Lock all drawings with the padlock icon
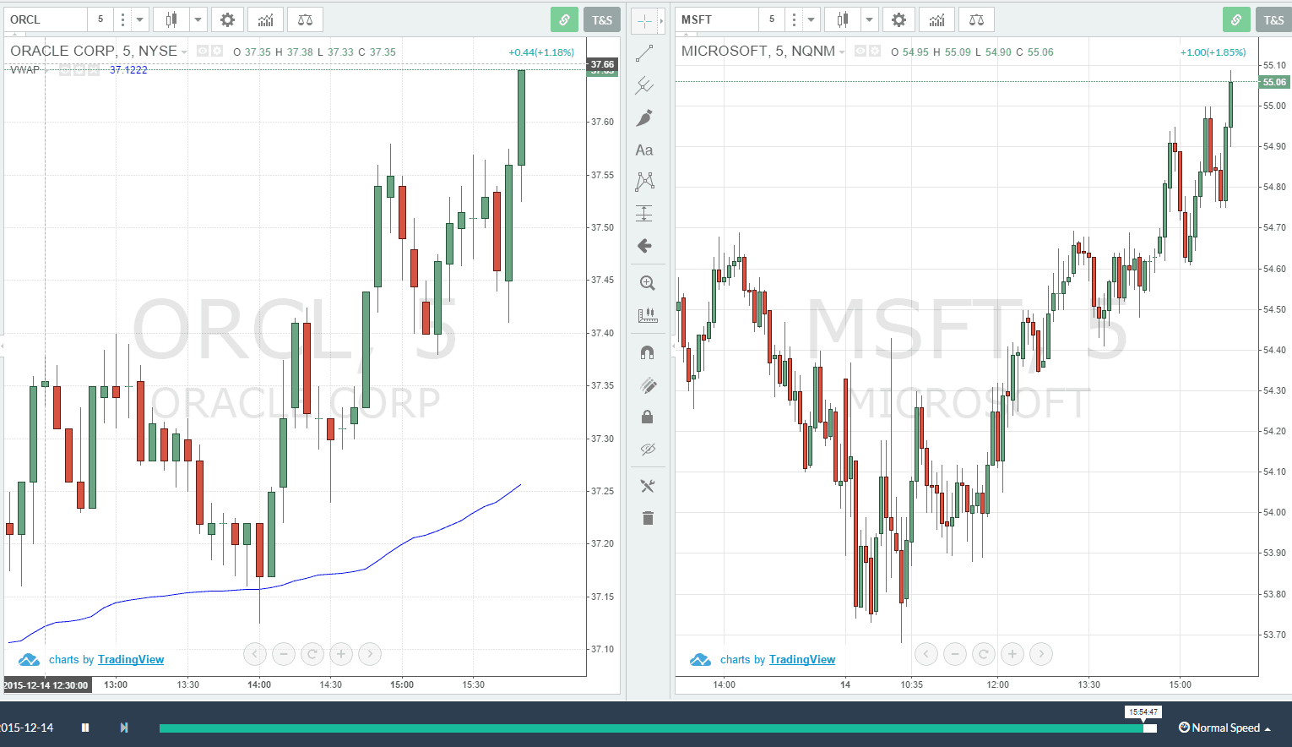The height and width of the screenshot is (747, 1292). [x=647, y=416]
